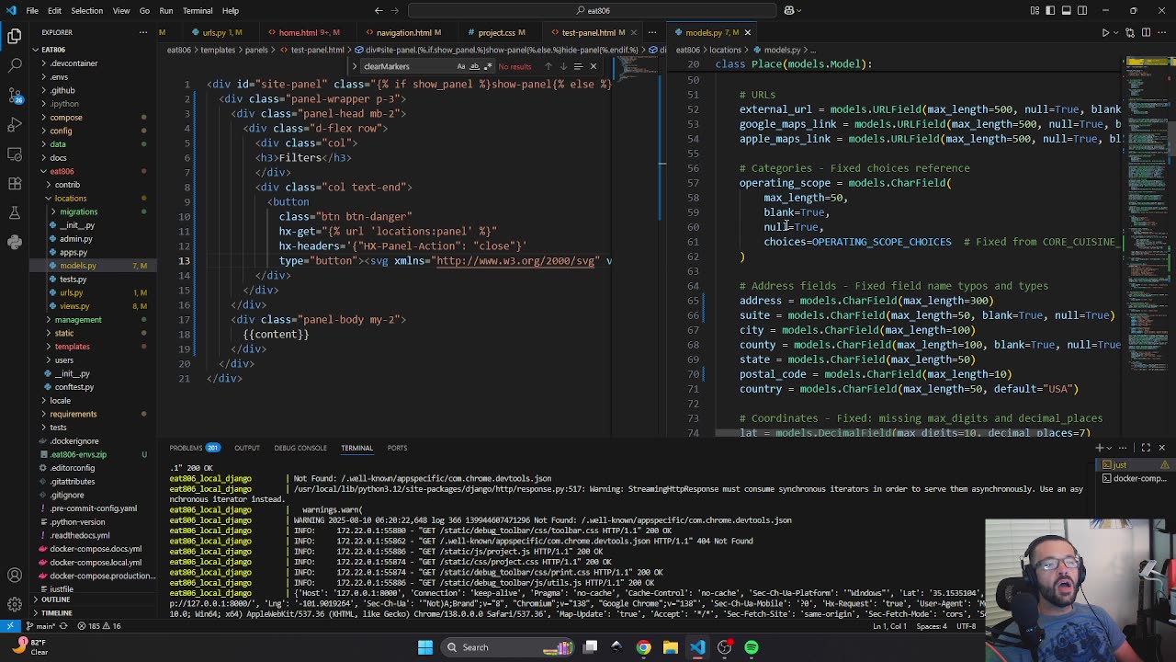This screenshot has width=1176, height=662.
Task: Switch to the project.css tab
Action: point(496,32)
